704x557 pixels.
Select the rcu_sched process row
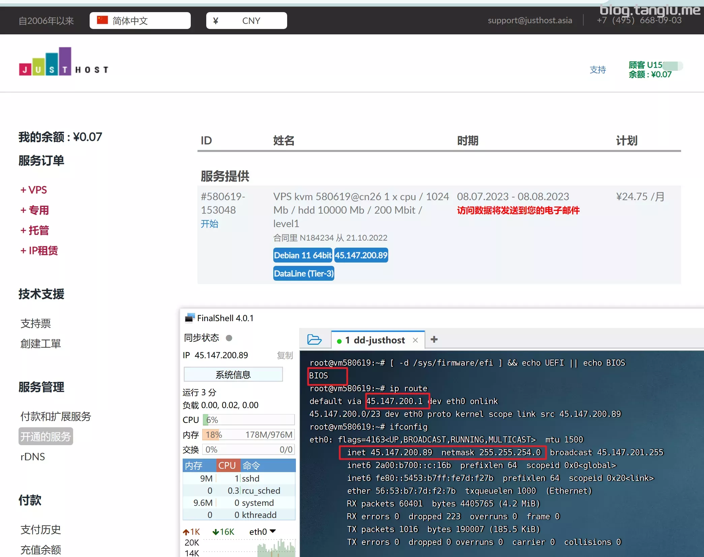239,490
